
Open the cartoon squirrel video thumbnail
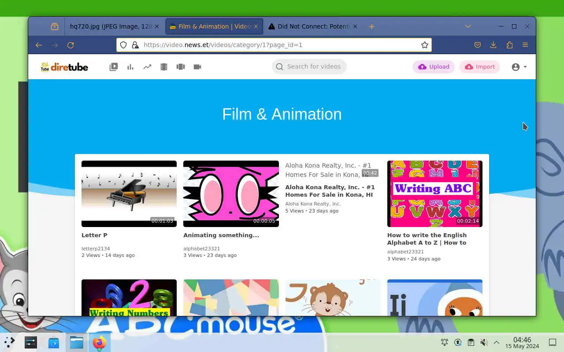(x=333, y=297)
